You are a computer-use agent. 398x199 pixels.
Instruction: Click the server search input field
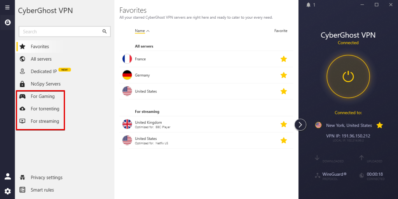60,31
